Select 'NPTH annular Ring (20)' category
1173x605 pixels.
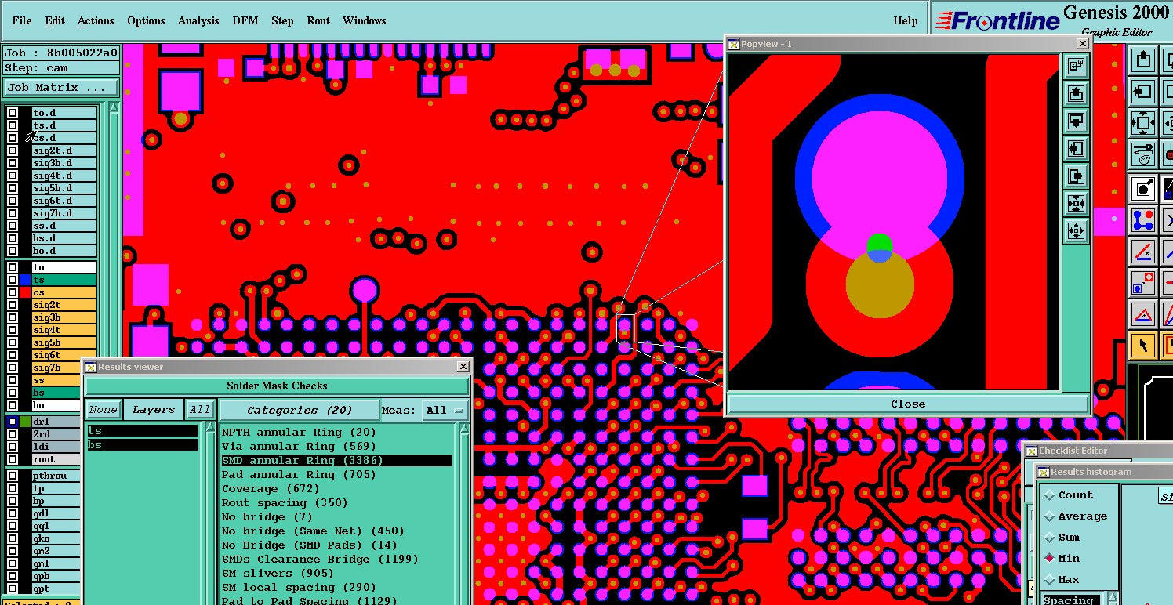click(299, 433)
